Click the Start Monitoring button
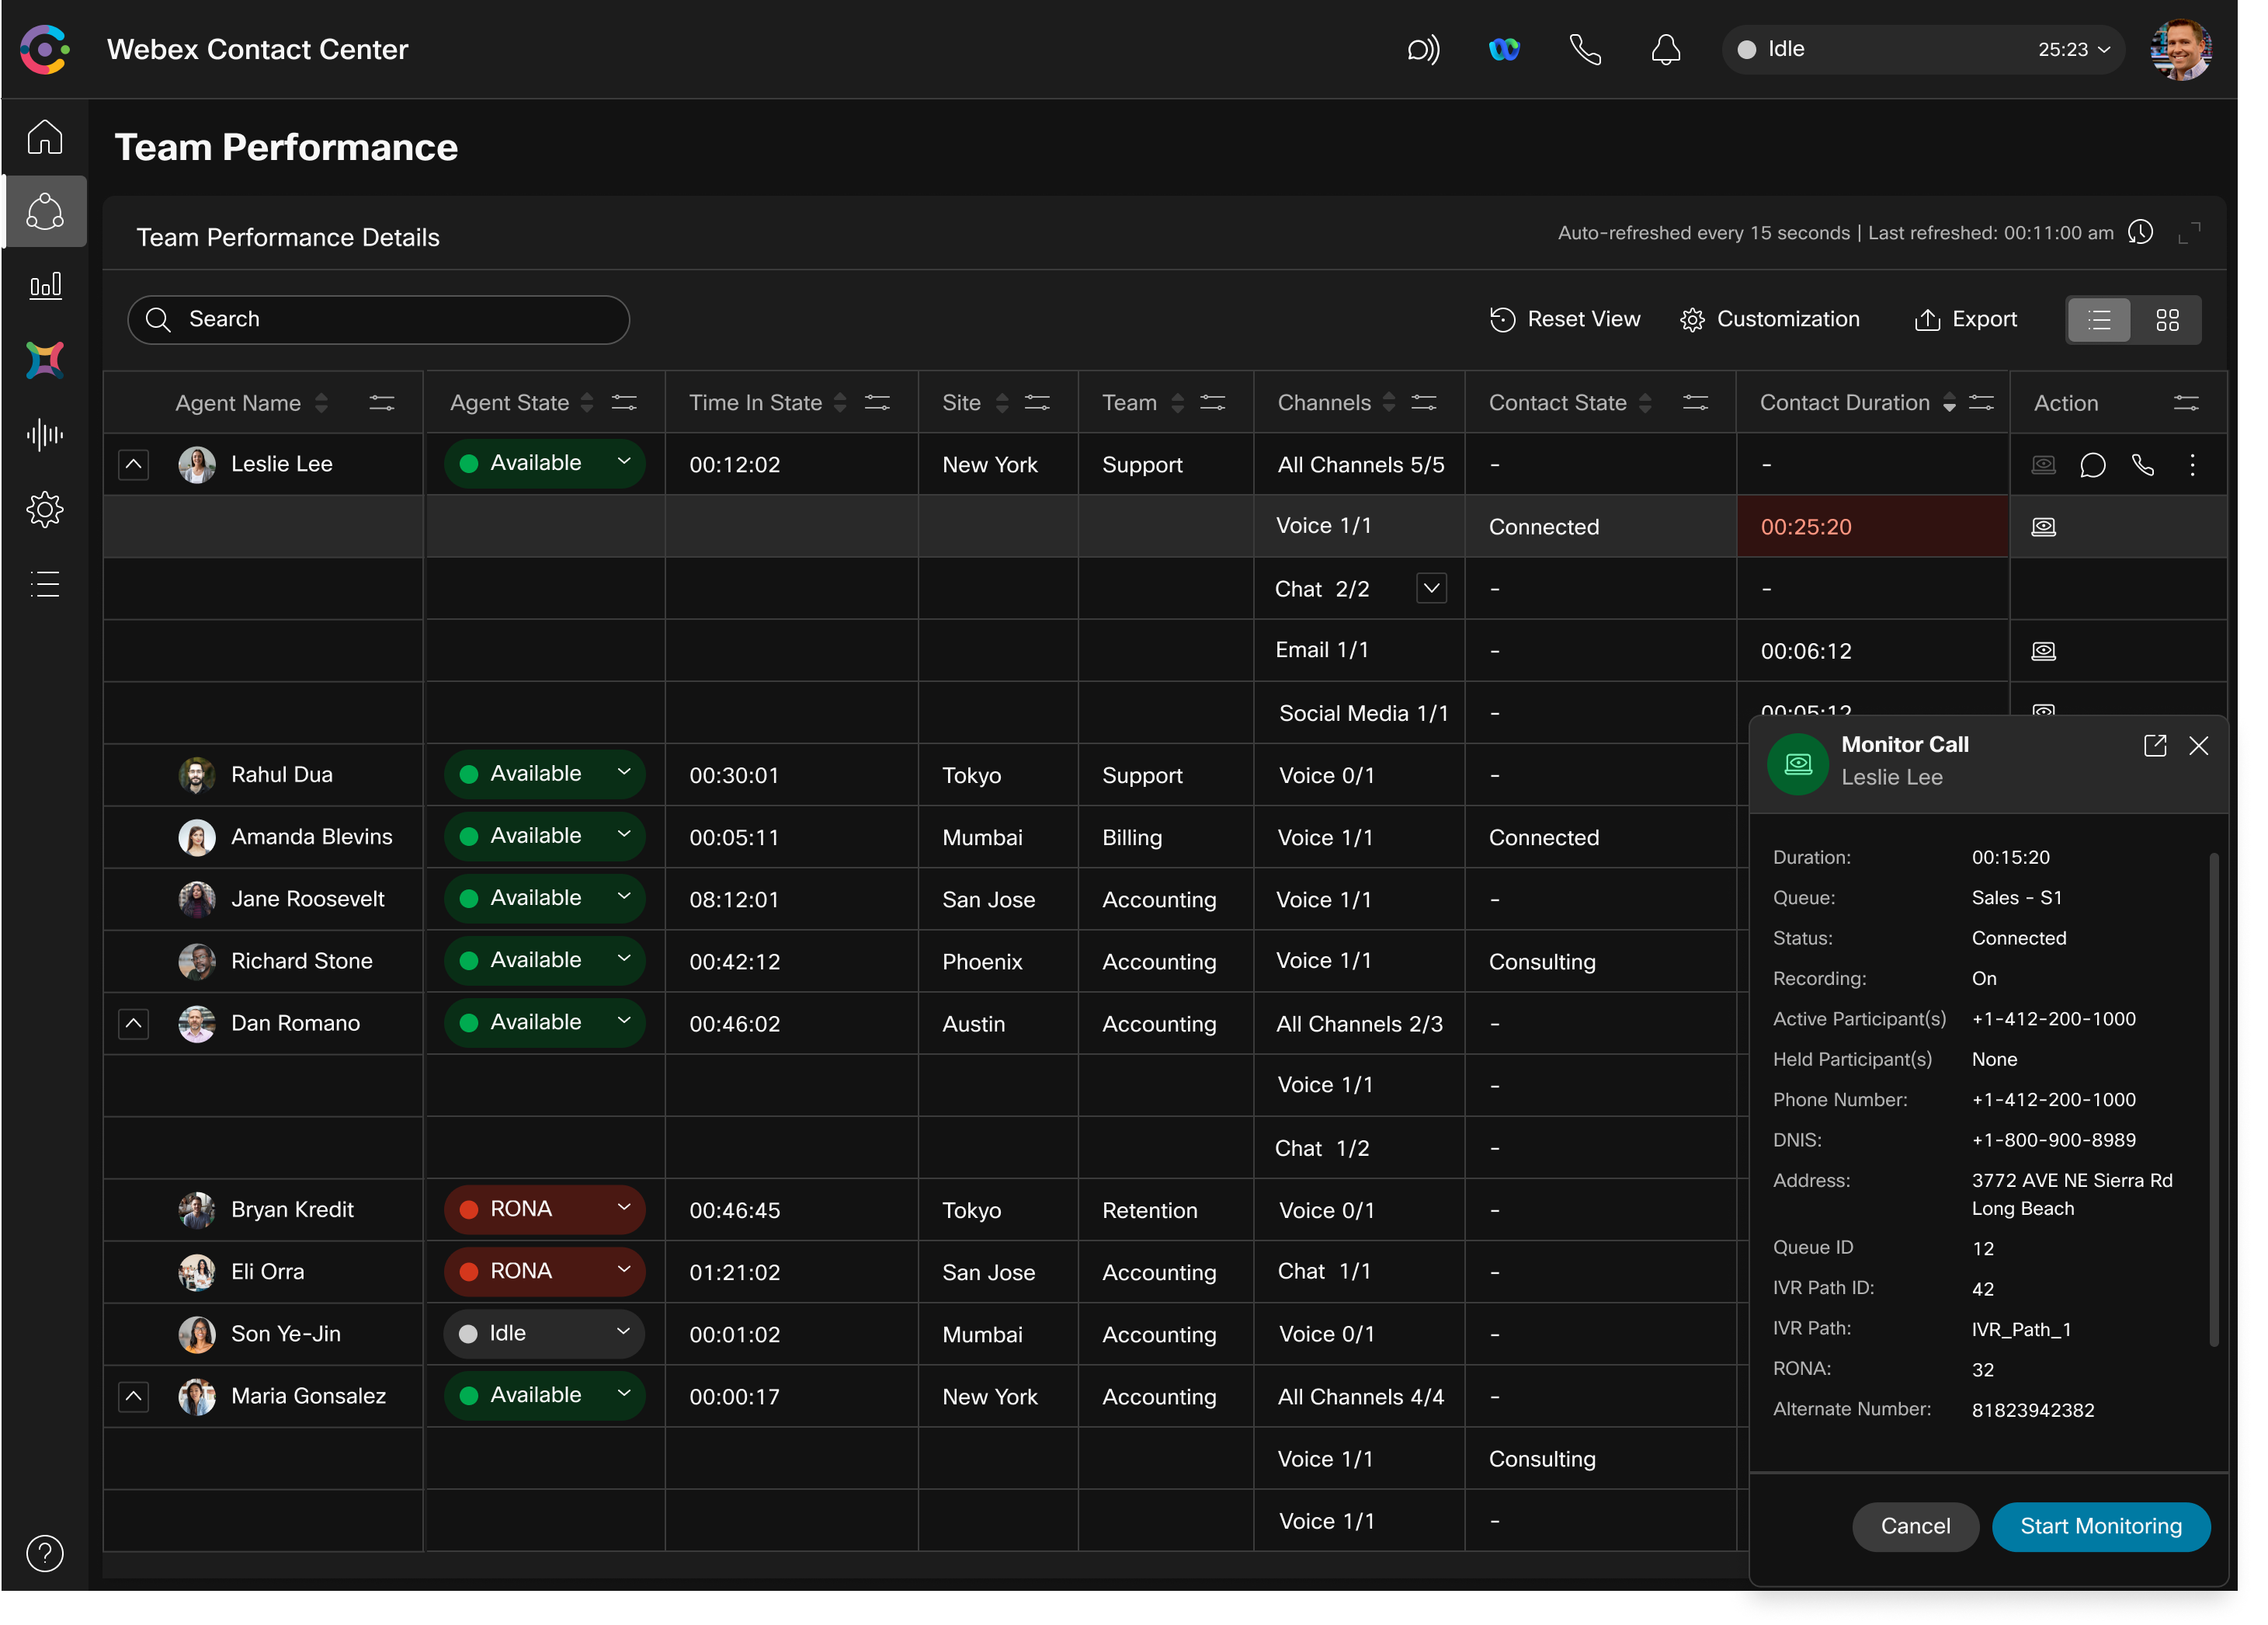This screenshot has width=2268, height=1625. (2100, 1526)
